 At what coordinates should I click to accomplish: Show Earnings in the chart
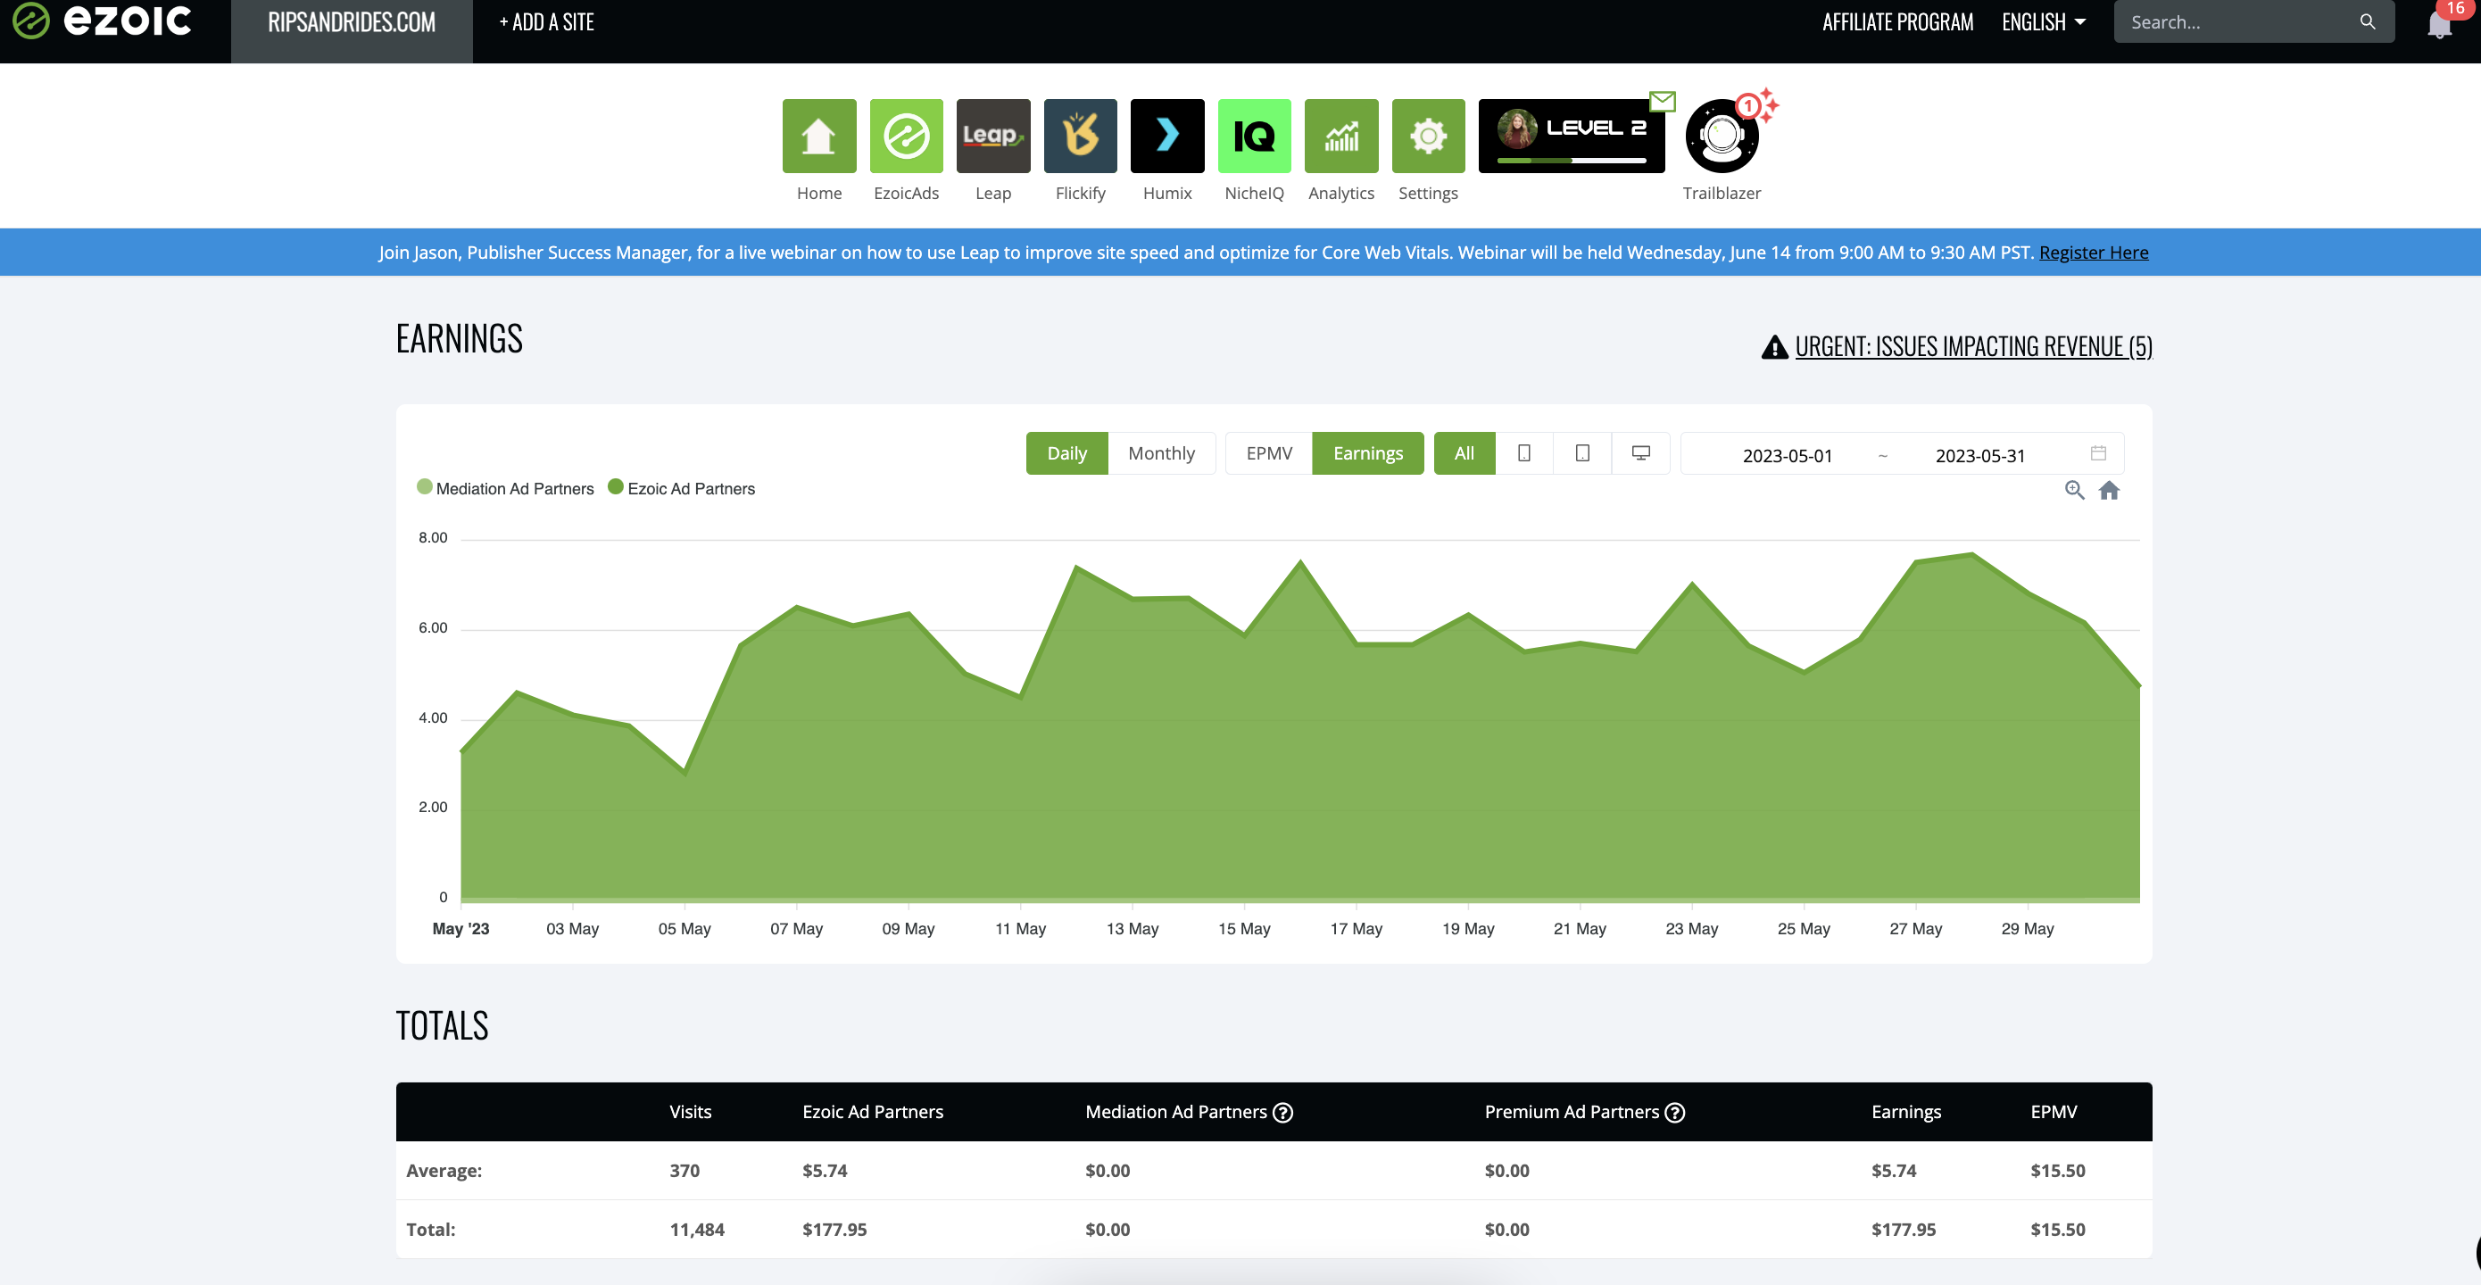[1367, 452]
